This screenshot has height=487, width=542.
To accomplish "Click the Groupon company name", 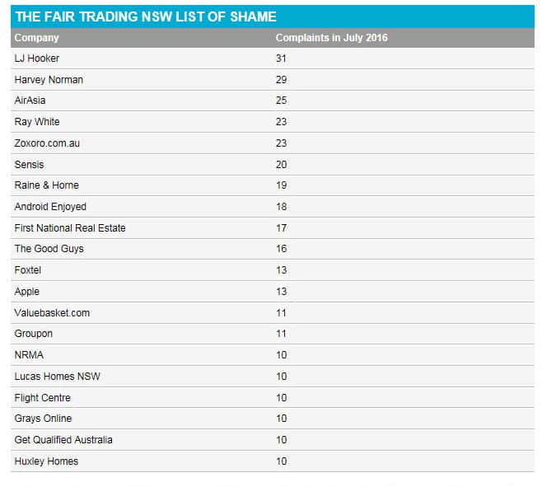I will tap(34, 334).
